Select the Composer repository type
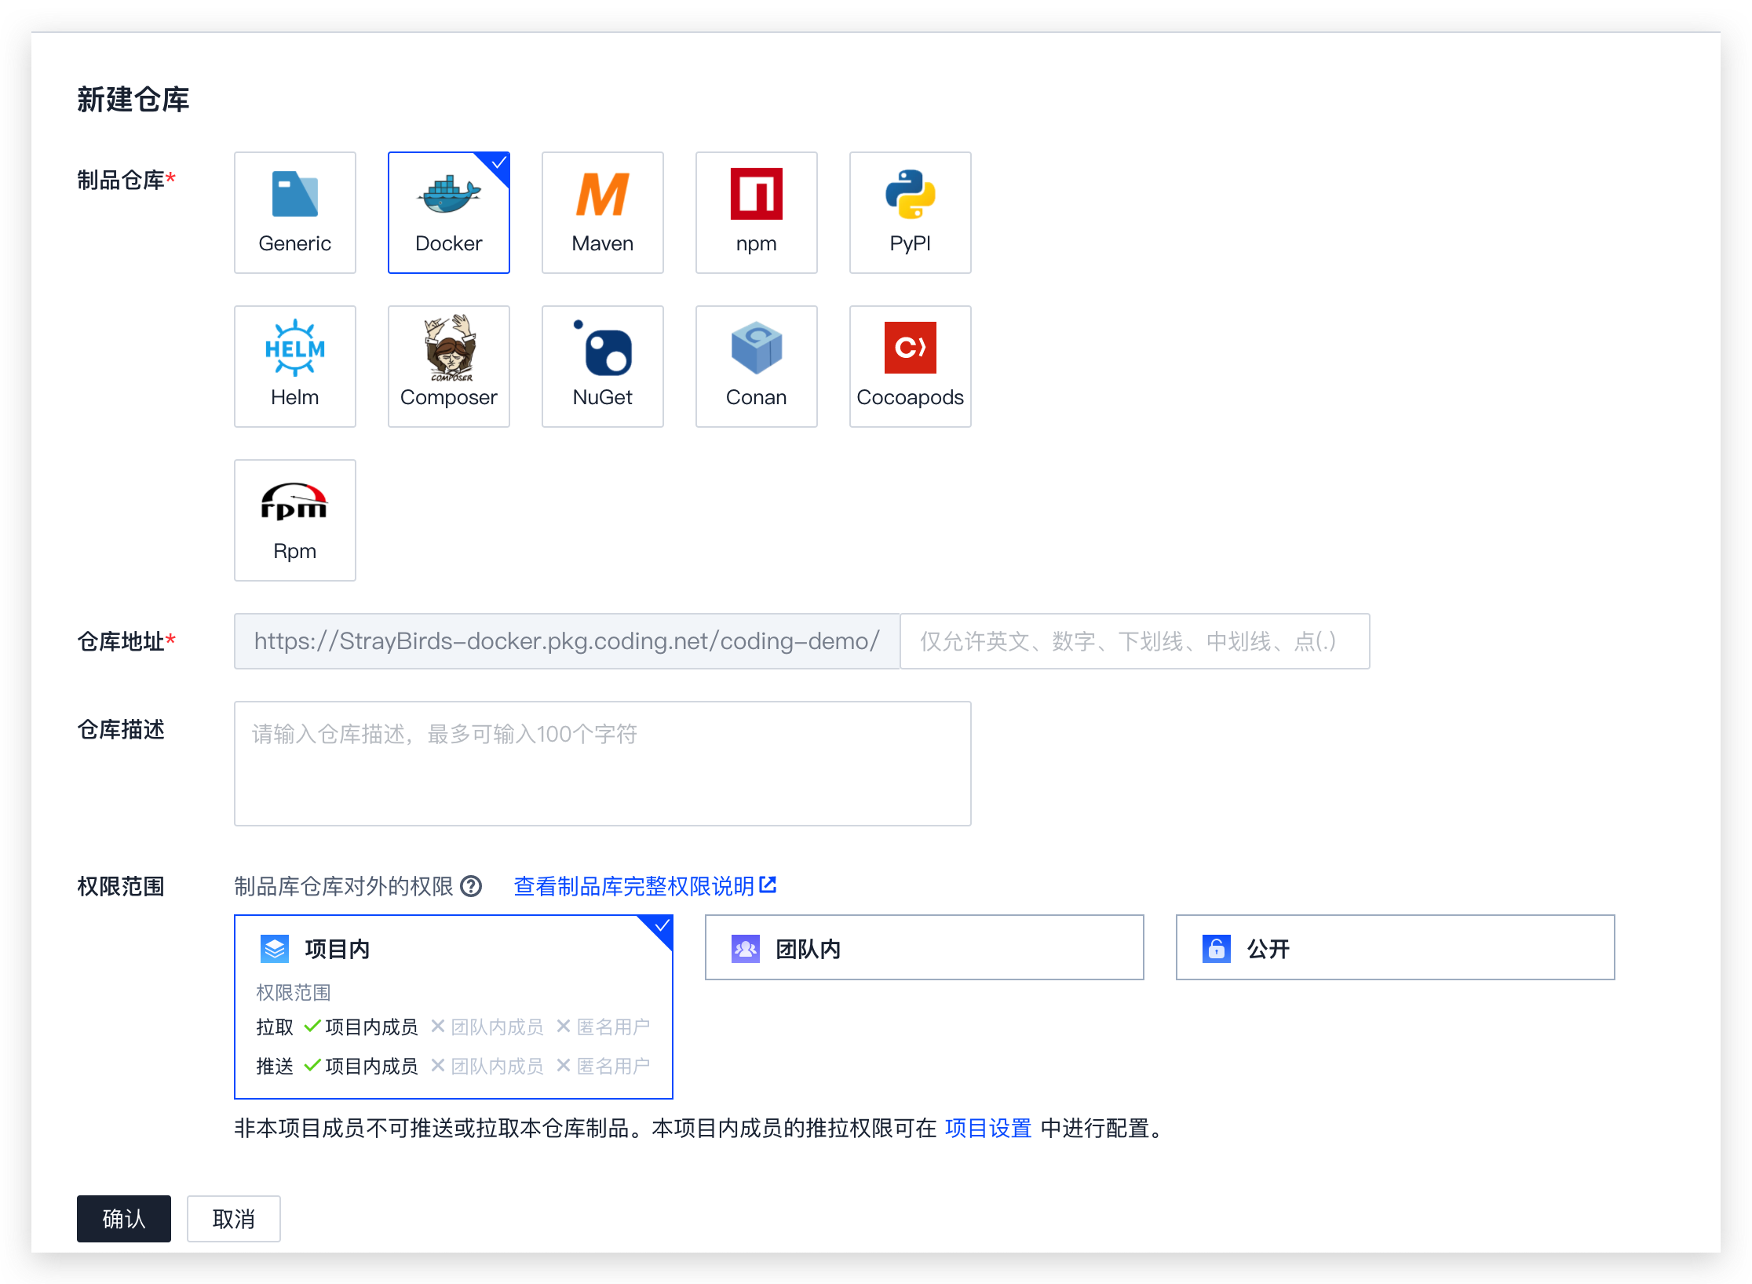Viewport: 1752px width, 1284px height. [448, 367]
